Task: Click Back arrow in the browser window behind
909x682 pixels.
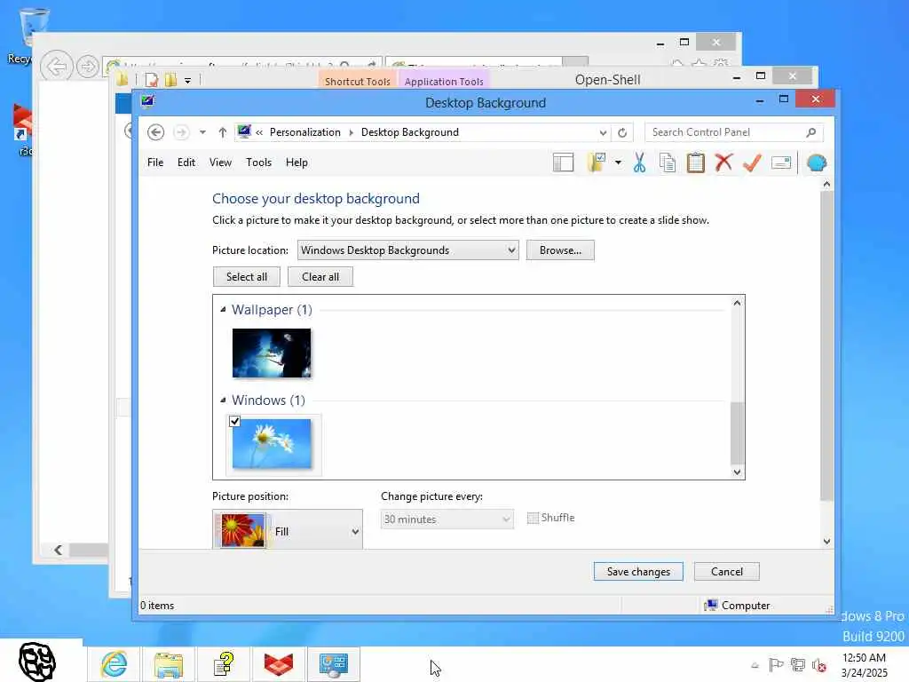Action: tap(56, 67)
